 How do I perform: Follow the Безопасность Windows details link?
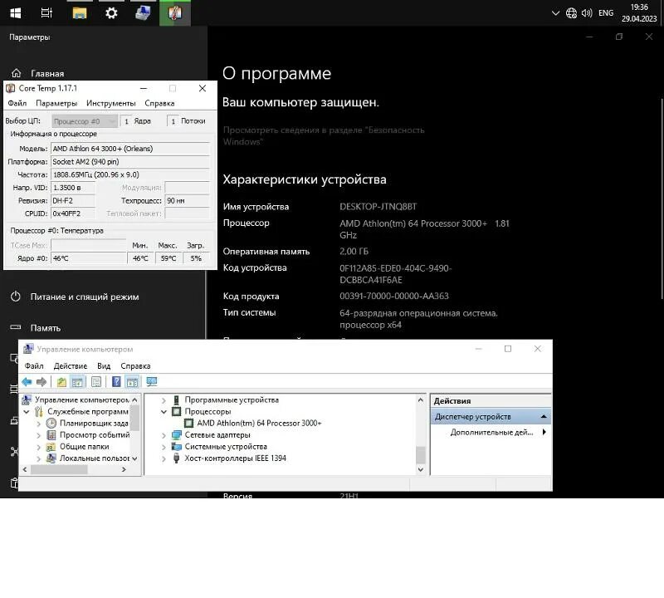pos(324,135)
